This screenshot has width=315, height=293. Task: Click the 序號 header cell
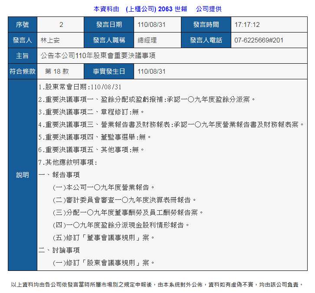click(x=23, y=25)
